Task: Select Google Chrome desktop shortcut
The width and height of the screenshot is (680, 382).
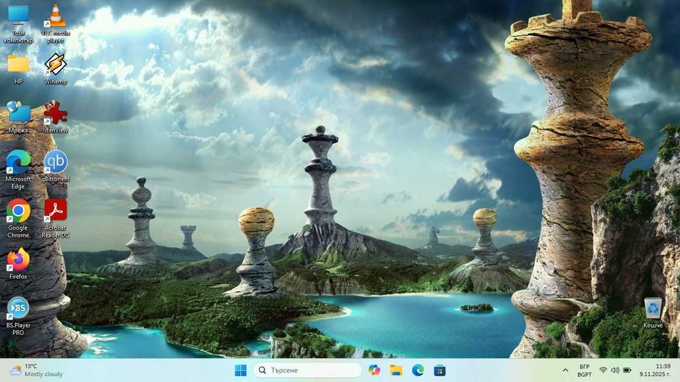Action: coord(18,219)
